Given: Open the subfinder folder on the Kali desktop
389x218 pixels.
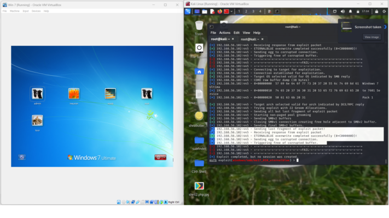Looking at the screenshot, I should tap(199, 143).
